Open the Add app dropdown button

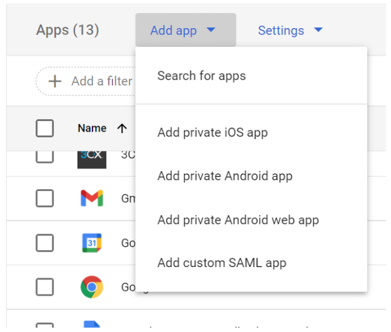[x=186, y=30]
